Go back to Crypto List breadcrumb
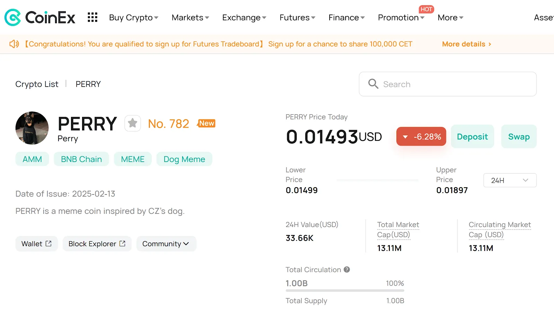This screenshot has width=554, height=335. point(37,84)
